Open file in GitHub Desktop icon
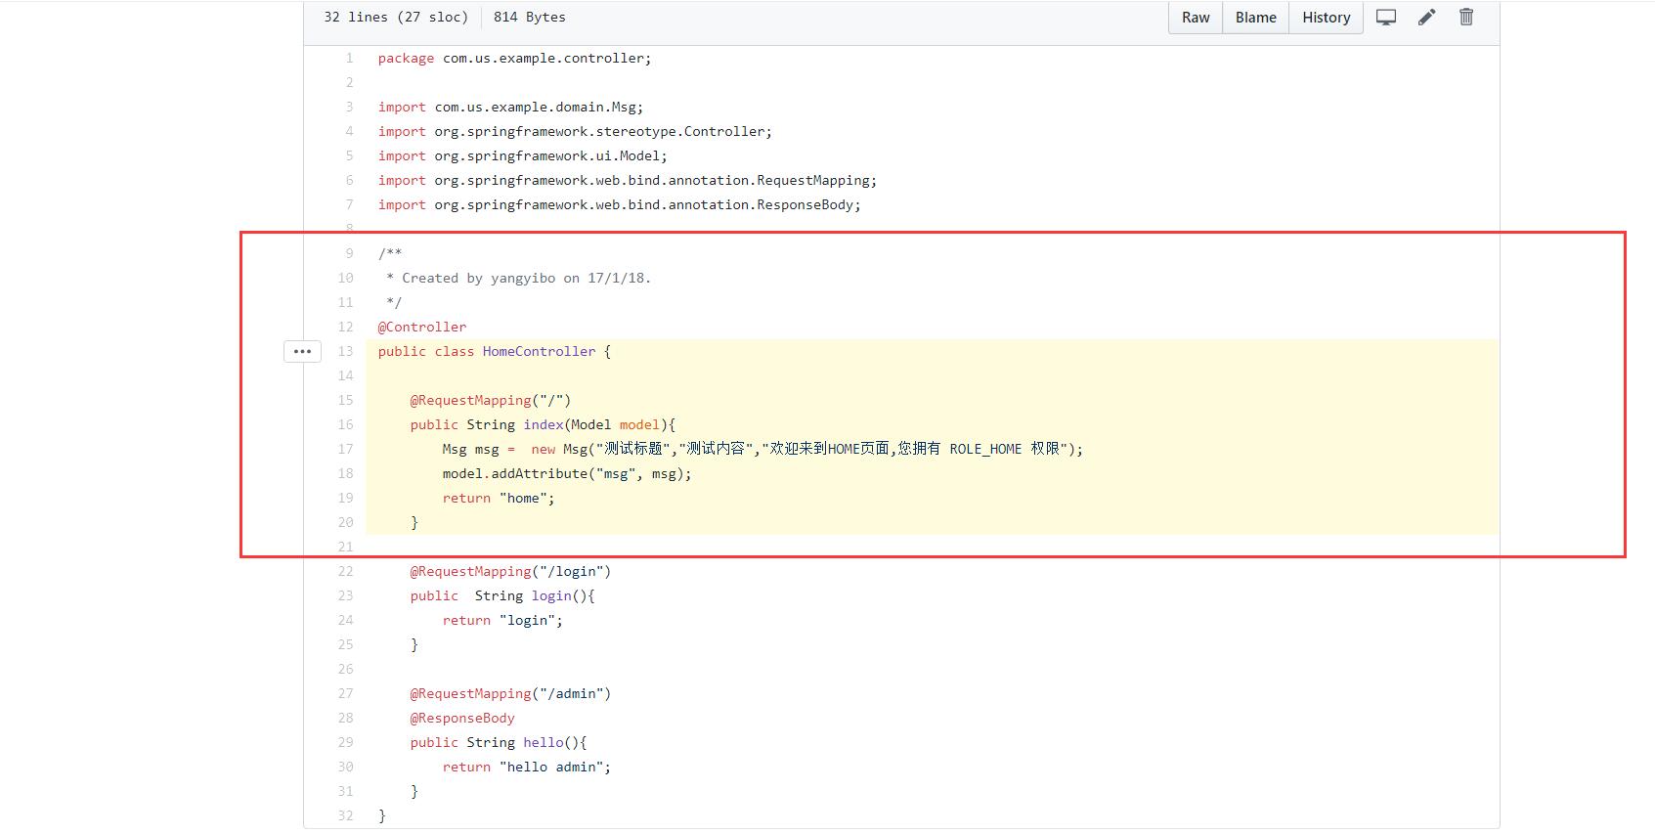 (1386, 18)
